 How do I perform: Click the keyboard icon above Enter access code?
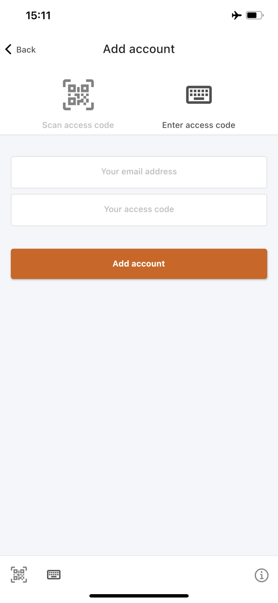pos(199,95)
